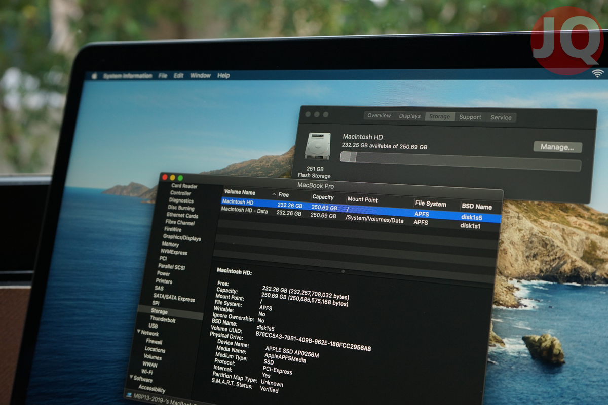Select NVMExpress in sidebar
This screenshot has width=608, height=405.
[174, 252]
